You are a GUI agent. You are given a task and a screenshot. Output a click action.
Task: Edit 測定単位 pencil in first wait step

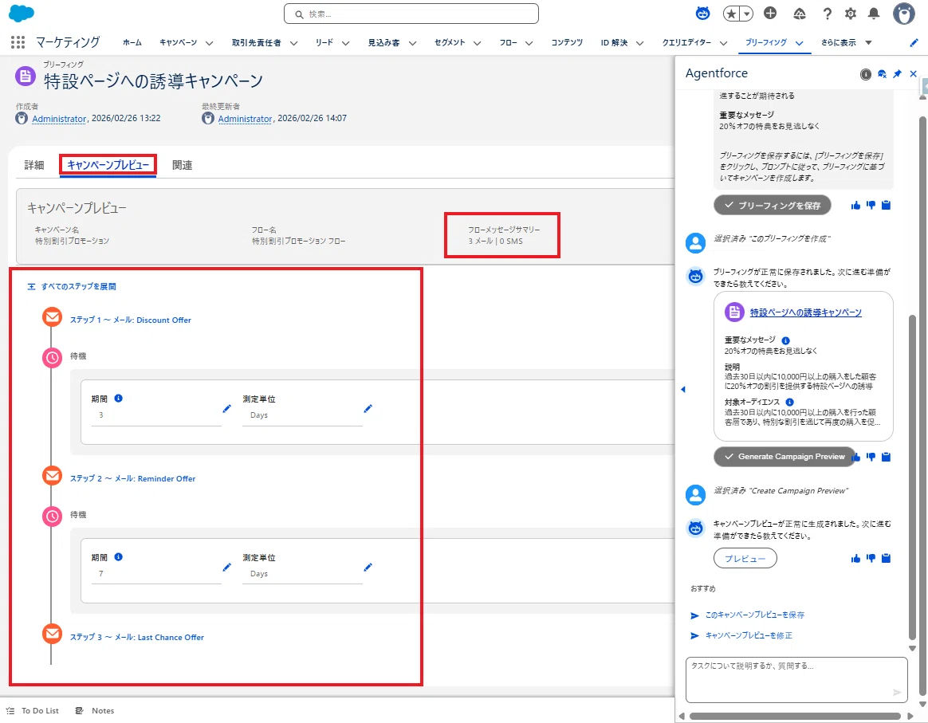[x=368, y=409]
